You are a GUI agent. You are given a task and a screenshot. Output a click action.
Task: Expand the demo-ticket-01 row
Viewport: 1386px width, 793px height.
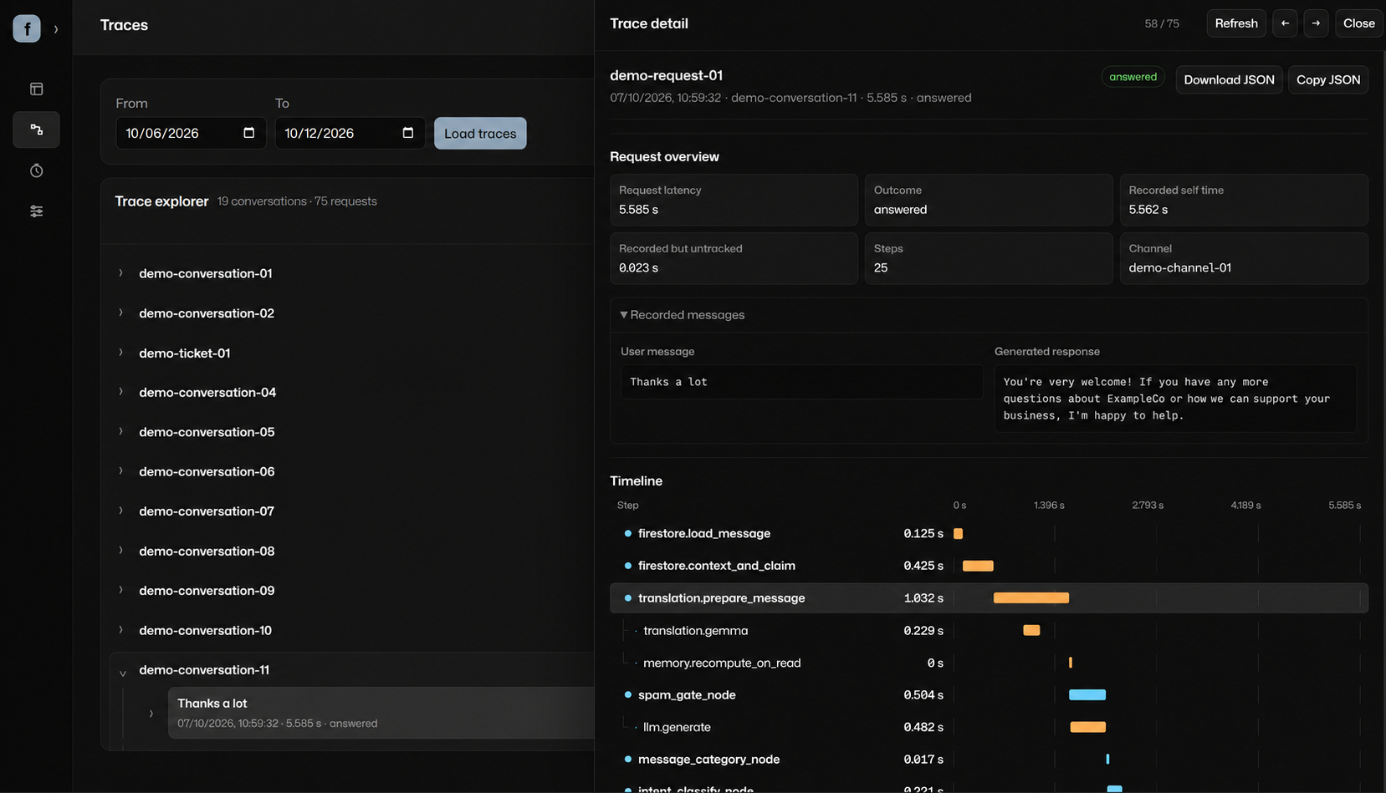[x=120, y=353]
